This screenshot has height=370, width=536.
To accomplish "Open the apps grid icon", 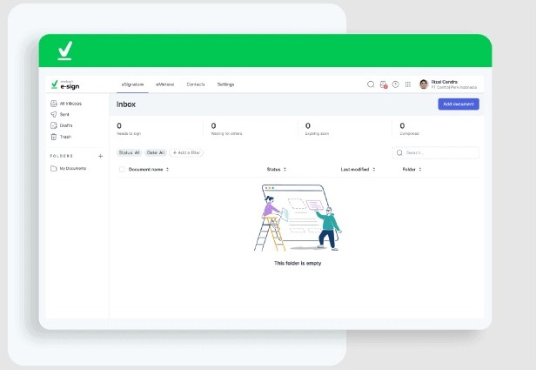I will (408, 84).
